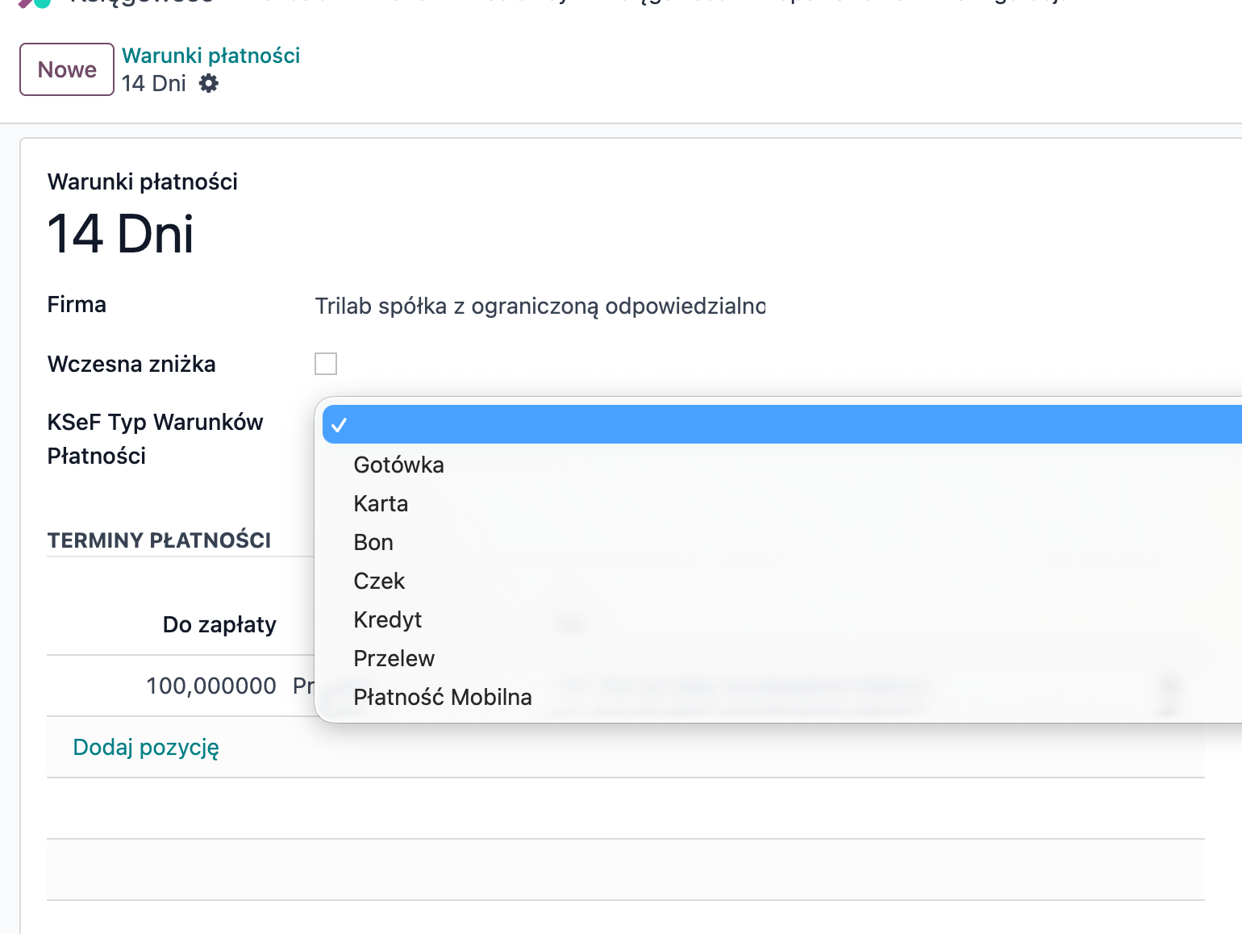Image resolution: width=1242 pixels, height=934 pixels.
Task: Click the Do zapłaty column header
Action: [219, 625]
